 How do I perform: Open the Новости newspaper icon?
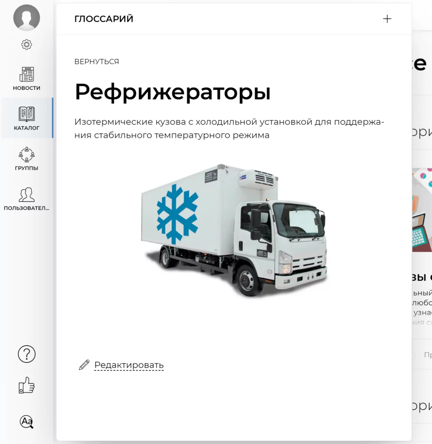(26, 74)
